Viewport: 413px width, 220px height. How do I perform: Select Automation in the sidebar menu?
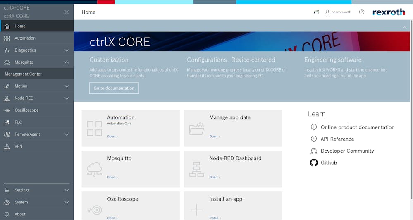coord(37,38)
